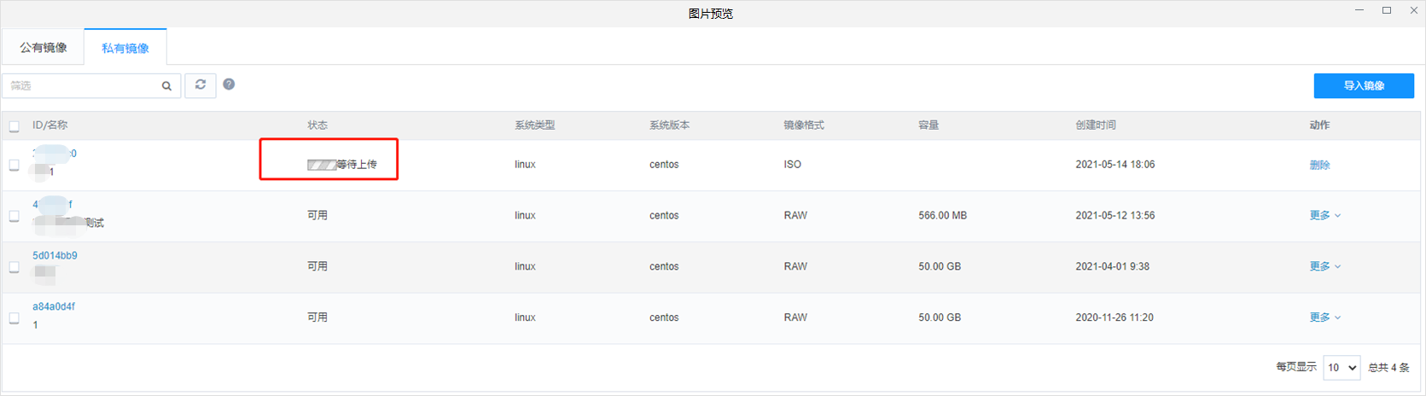Click the 566.00 MB capacity cell
The image size is (1426, 396).
click(x=943, y=216)
